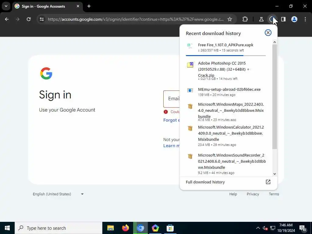Open the Help link
The width and height of the screenshot is (312, 234).
click(233, 194)
